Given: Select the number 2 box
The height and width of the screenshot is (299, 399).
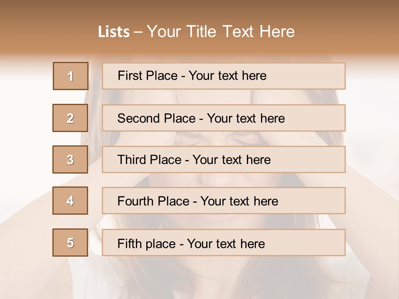Looking at the screenshot, I should click(x=71, y=118).
